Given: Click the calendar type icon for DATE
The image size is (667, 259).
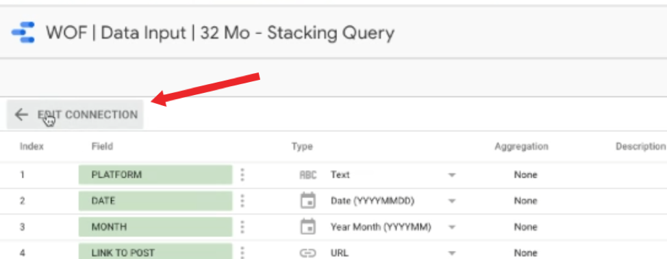Looking at the screenshot, I should 308,200.
